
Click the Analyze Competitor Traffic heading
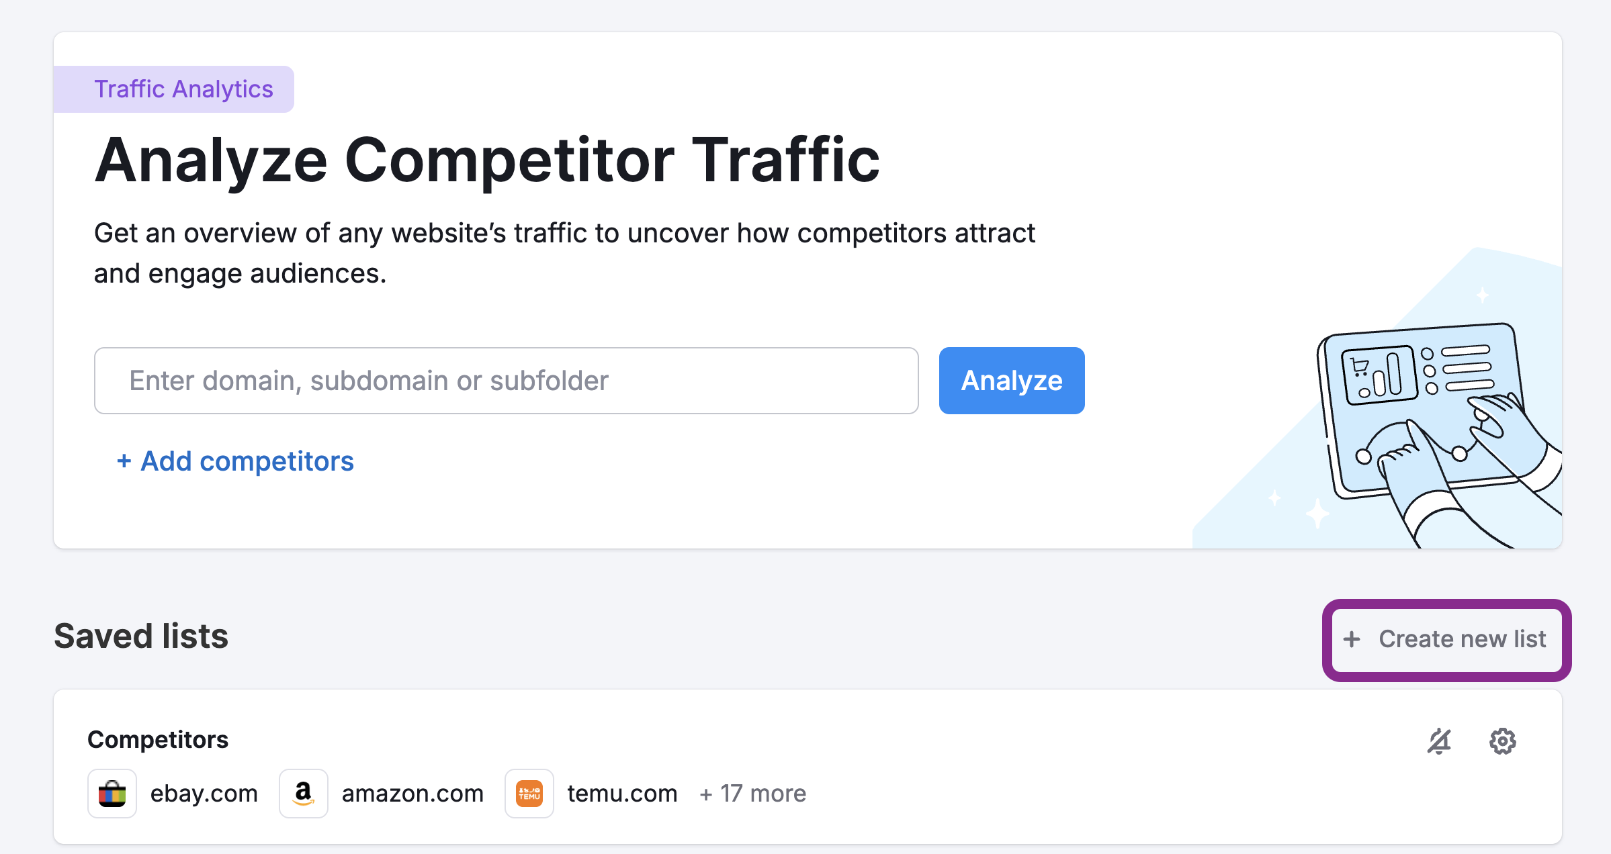[487, 160]
